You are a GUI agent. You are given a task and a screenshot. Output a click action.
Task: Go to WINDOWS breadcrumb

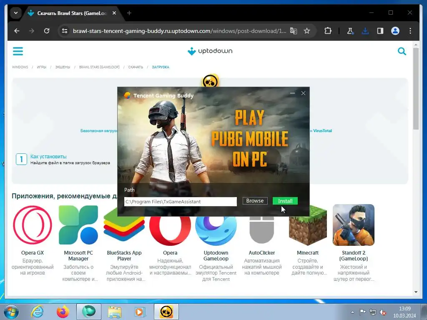pyautogui.click(x=20, y=67)
